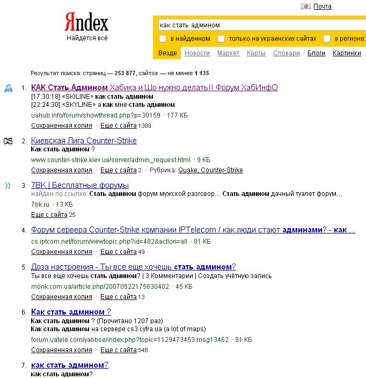366x379 pixels.
Task: Open the Маркет tab
Action: click(x=228, y=53)
